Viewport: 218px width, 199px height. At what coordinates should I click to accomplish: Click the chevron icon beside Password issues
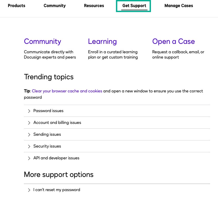pyautogui.click(x=29, y=111)
